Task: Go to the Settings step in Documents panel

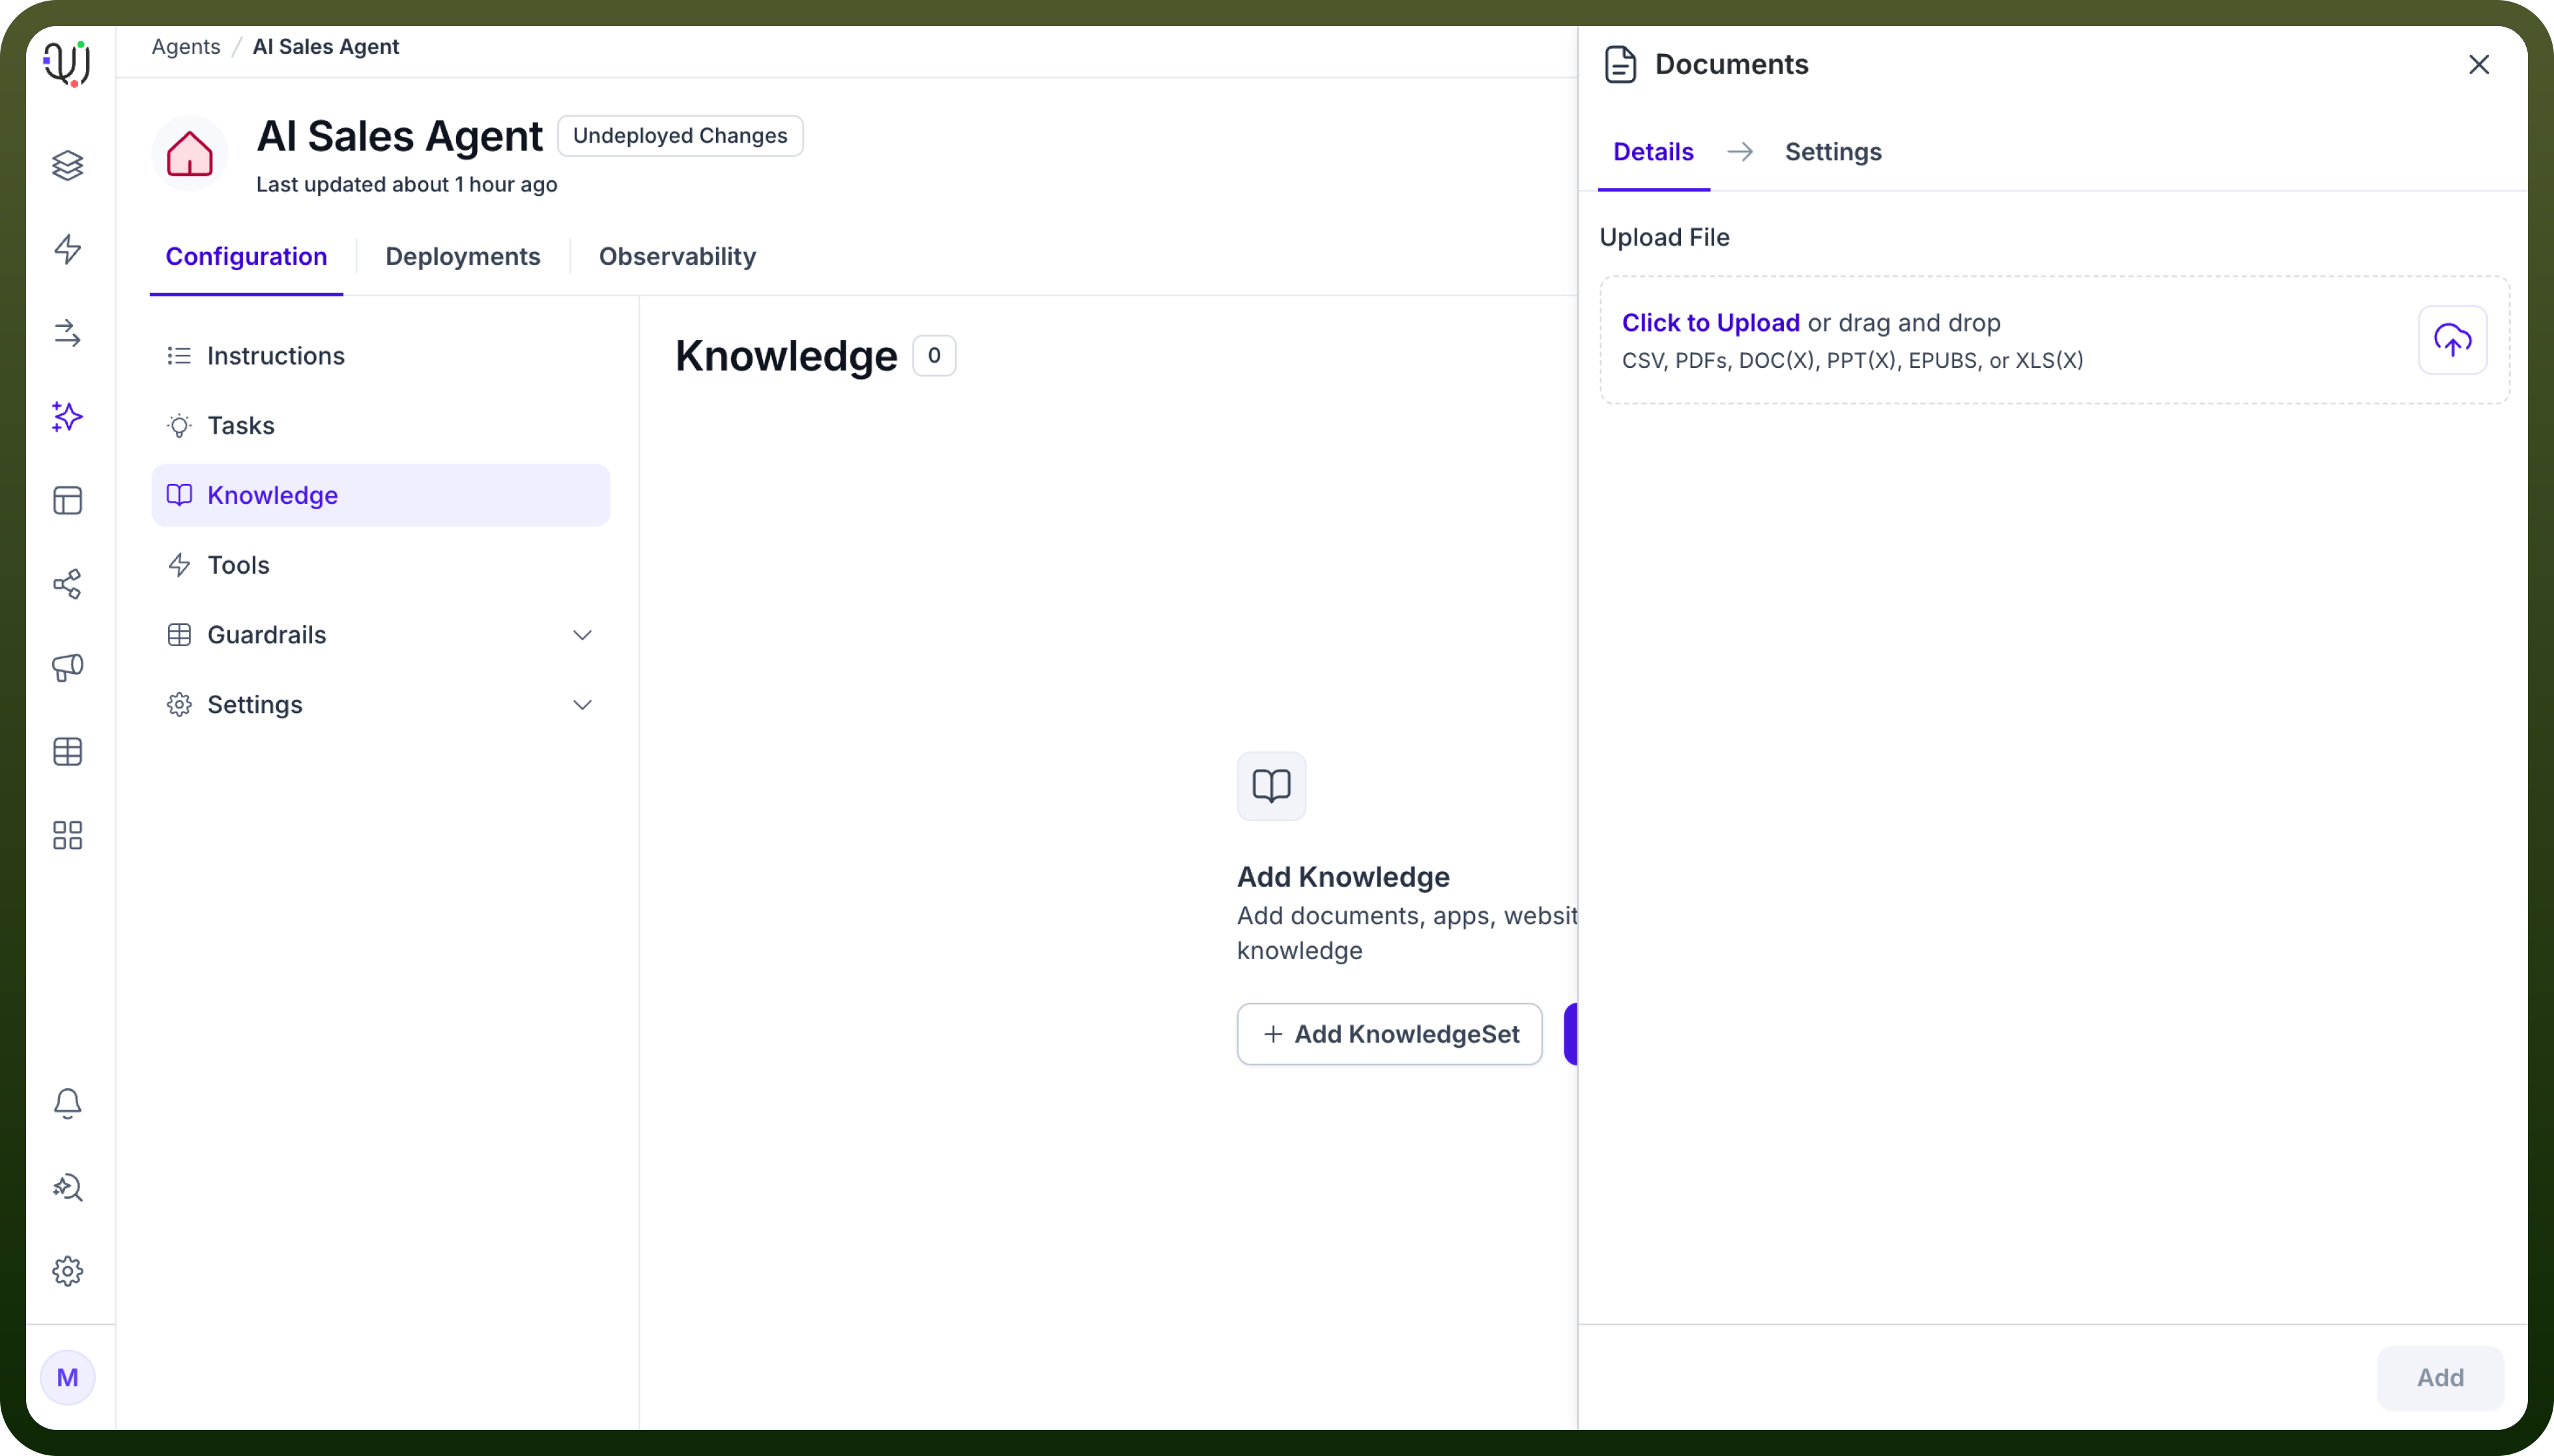Action: point(1833,152)
